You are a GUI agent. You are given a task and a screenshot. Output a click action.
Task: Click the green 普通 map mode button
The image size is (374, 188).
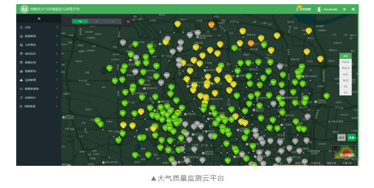[351, 138]
